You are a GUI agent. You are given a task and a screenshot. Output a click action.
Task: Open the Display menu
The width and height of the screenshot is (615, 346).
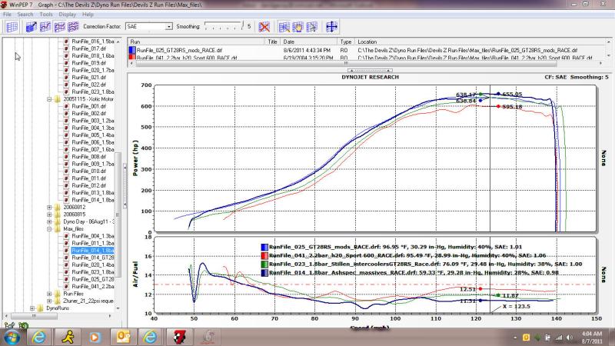click(67, 14)
